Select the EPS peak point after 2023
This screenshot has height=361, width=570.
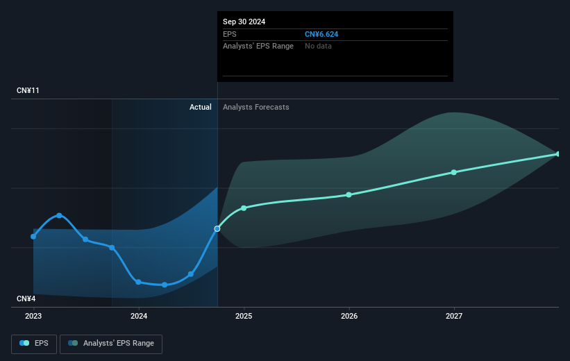tap(59, 216)
